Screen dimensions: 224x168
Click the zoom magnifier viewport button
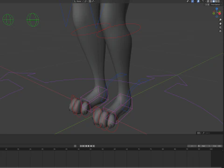coord(220,20)
